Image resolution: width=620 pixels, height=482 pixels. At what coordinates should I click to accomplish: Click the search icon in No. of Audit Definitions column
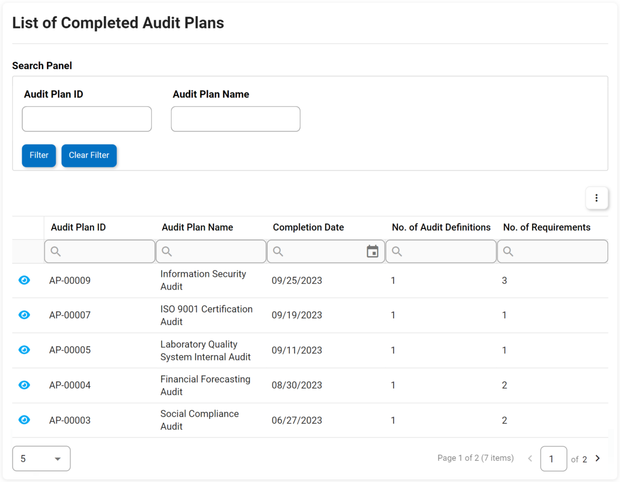click(396, 251)
